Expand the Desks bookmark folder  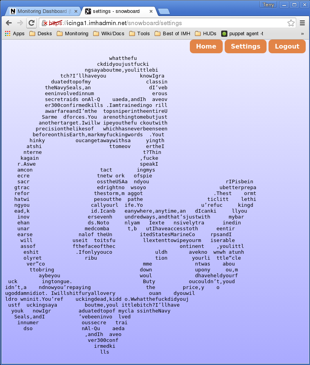click(41, 34)
